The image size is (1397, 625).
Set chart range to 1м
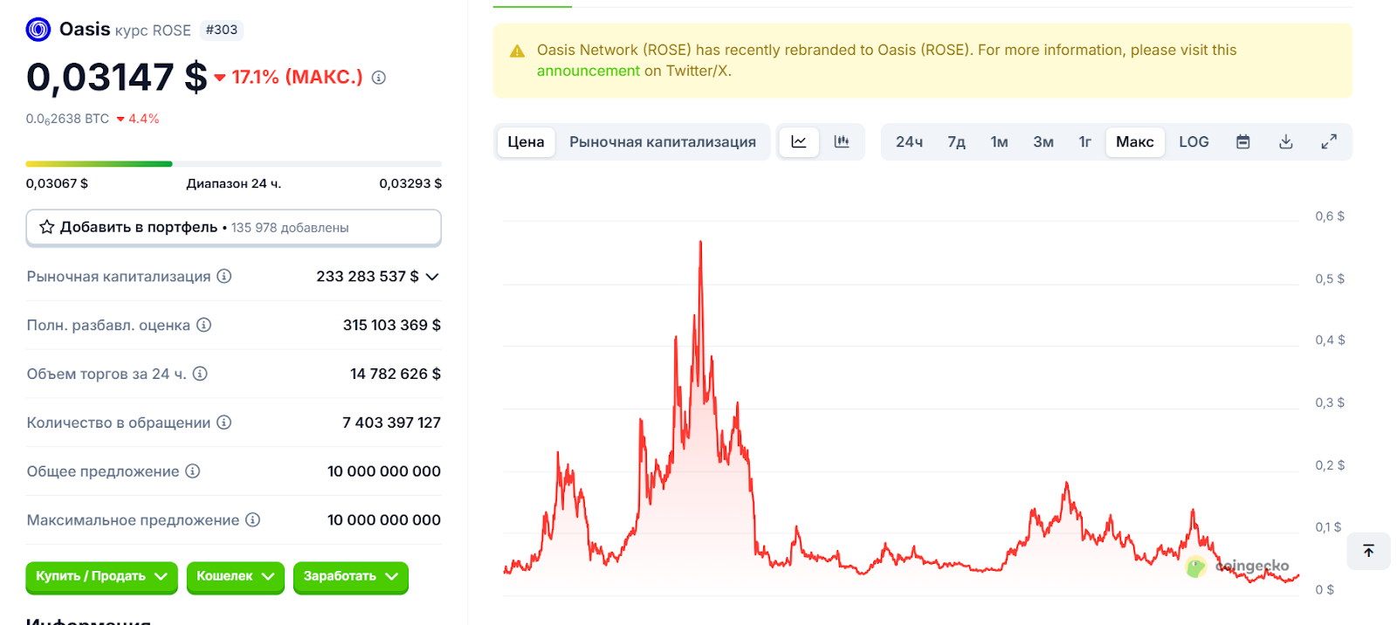tap(1000, 141)
